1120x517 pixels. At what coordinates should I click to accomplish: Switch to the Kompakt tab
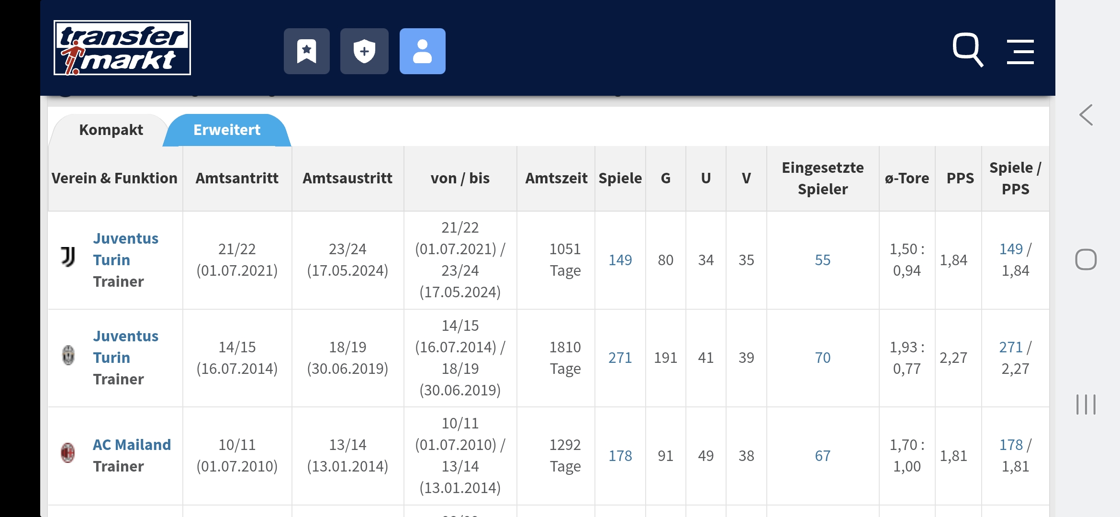point(111,130)
